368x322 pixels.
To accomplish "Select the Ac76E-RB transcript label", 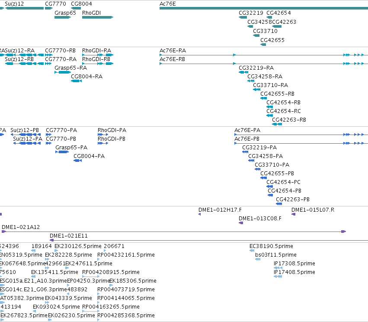I will [172, 59].
